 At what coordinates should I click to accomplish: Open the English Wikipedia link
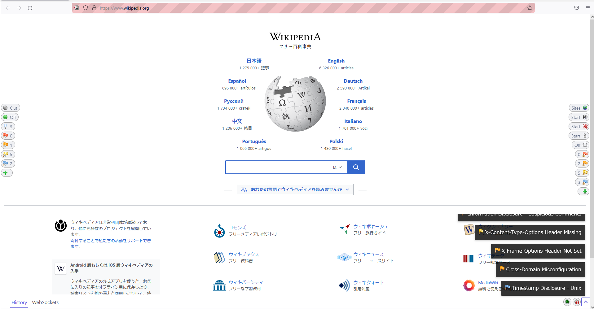click(336, 61)
